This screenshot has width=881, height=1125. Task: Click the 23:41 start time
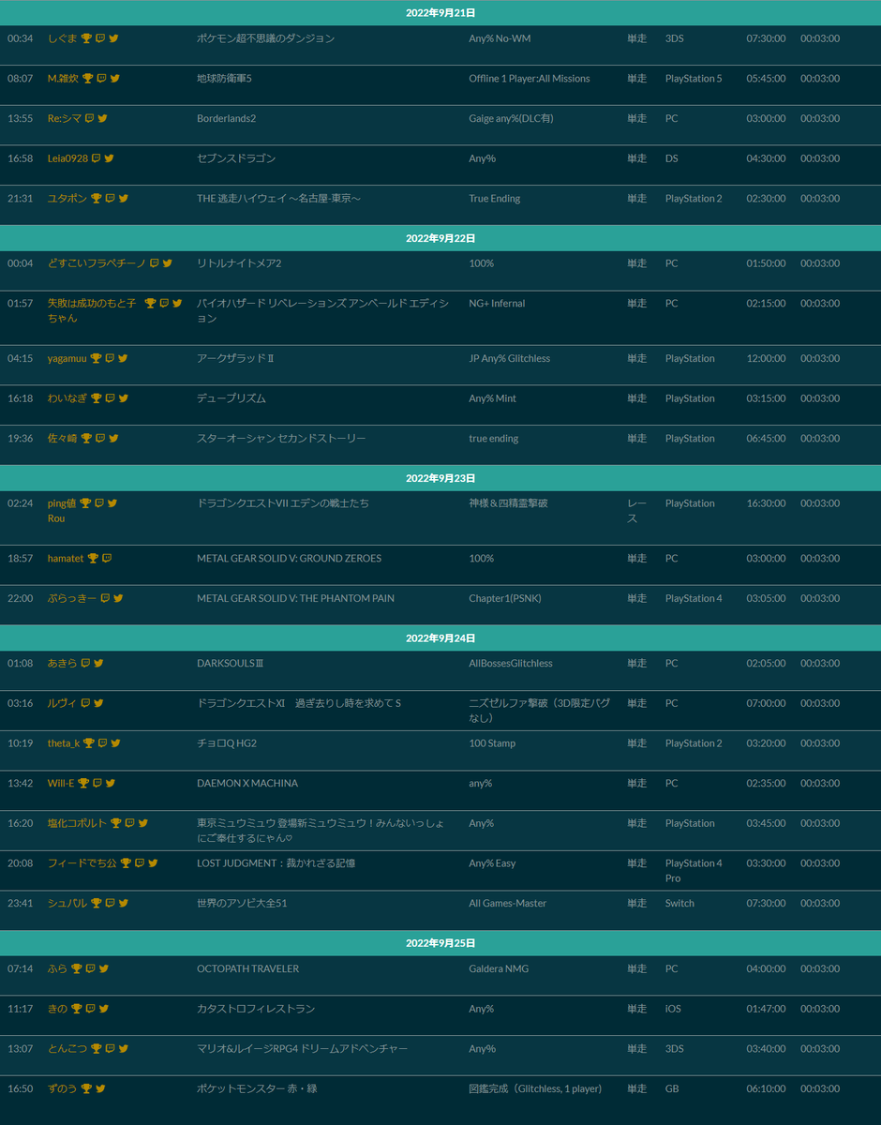point(20,904)
